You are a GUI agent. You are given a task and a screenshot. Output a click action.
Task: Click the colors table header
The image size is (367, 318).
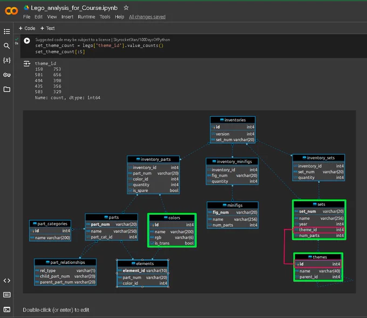pos(172,218)
